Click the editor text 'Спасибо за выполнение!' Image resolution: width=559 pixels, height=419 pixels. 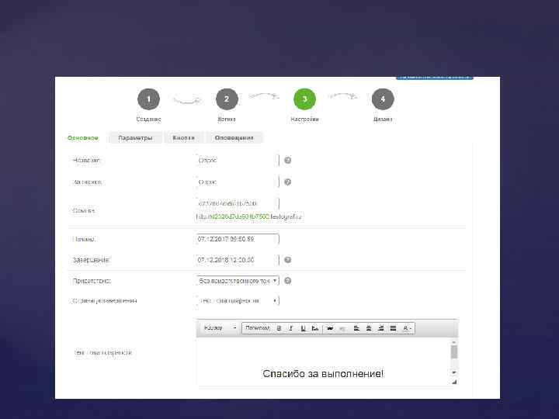pos(323,373)
